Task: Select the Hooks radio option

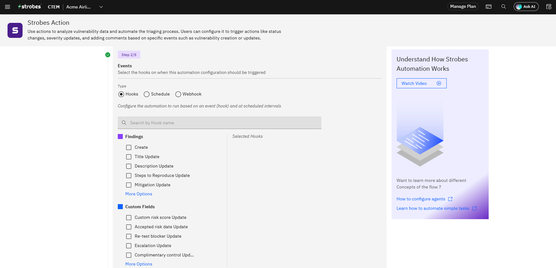Action: click(x=121, y=94)
